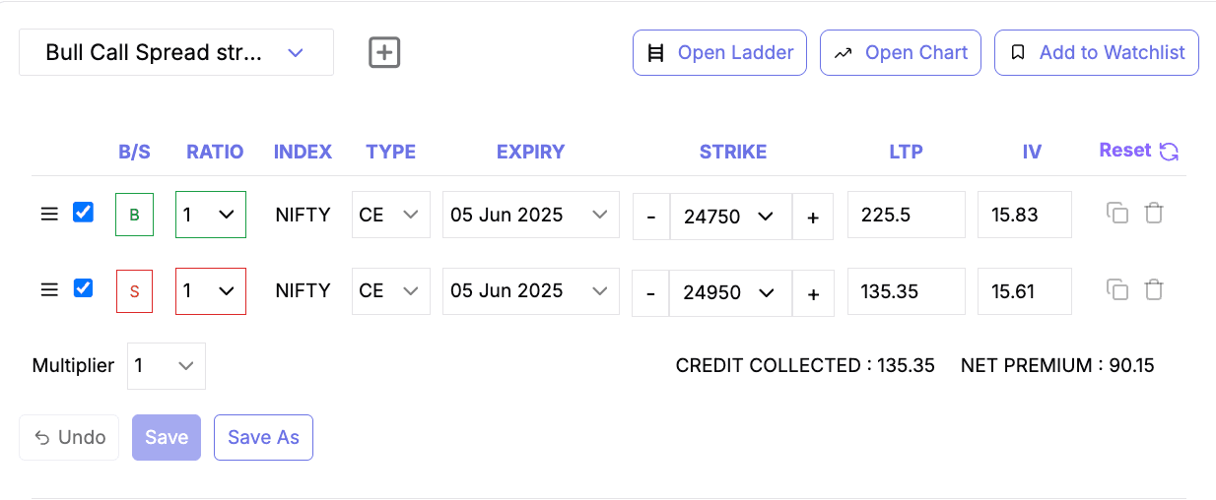
Task: Grab the drag handle of first leg
Action: point(49,215)
